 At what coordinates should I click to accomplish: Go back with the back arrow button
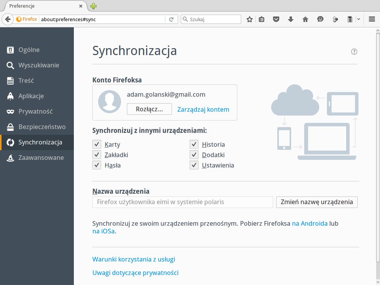click(x=8, y=19)
